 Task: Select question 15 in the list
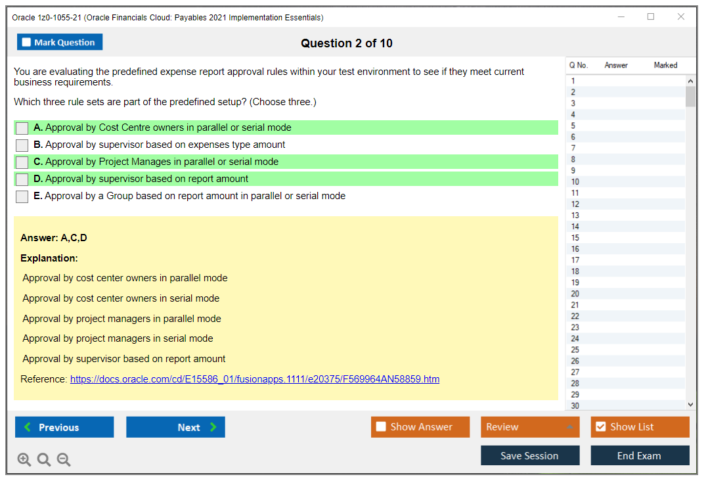[625, 237]
